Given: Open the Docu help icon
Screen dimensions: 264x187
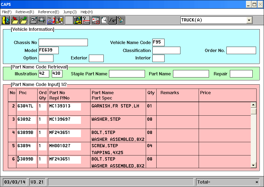Looking at the screenshot, I should coord(86,20).
